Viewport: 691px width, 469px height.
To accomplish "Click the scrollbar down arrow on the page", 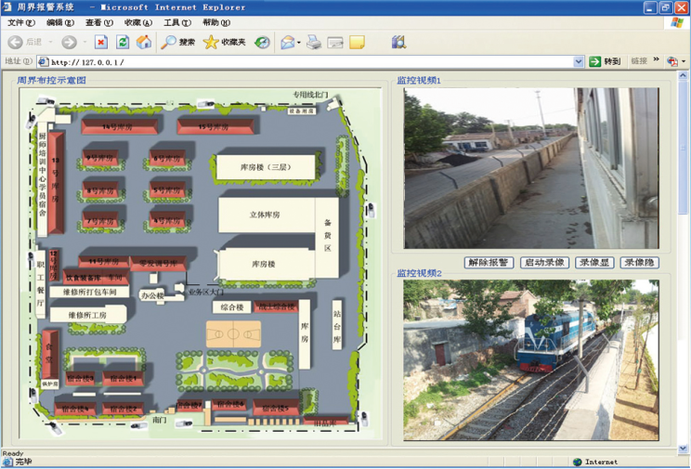I will tap(683, 449).
